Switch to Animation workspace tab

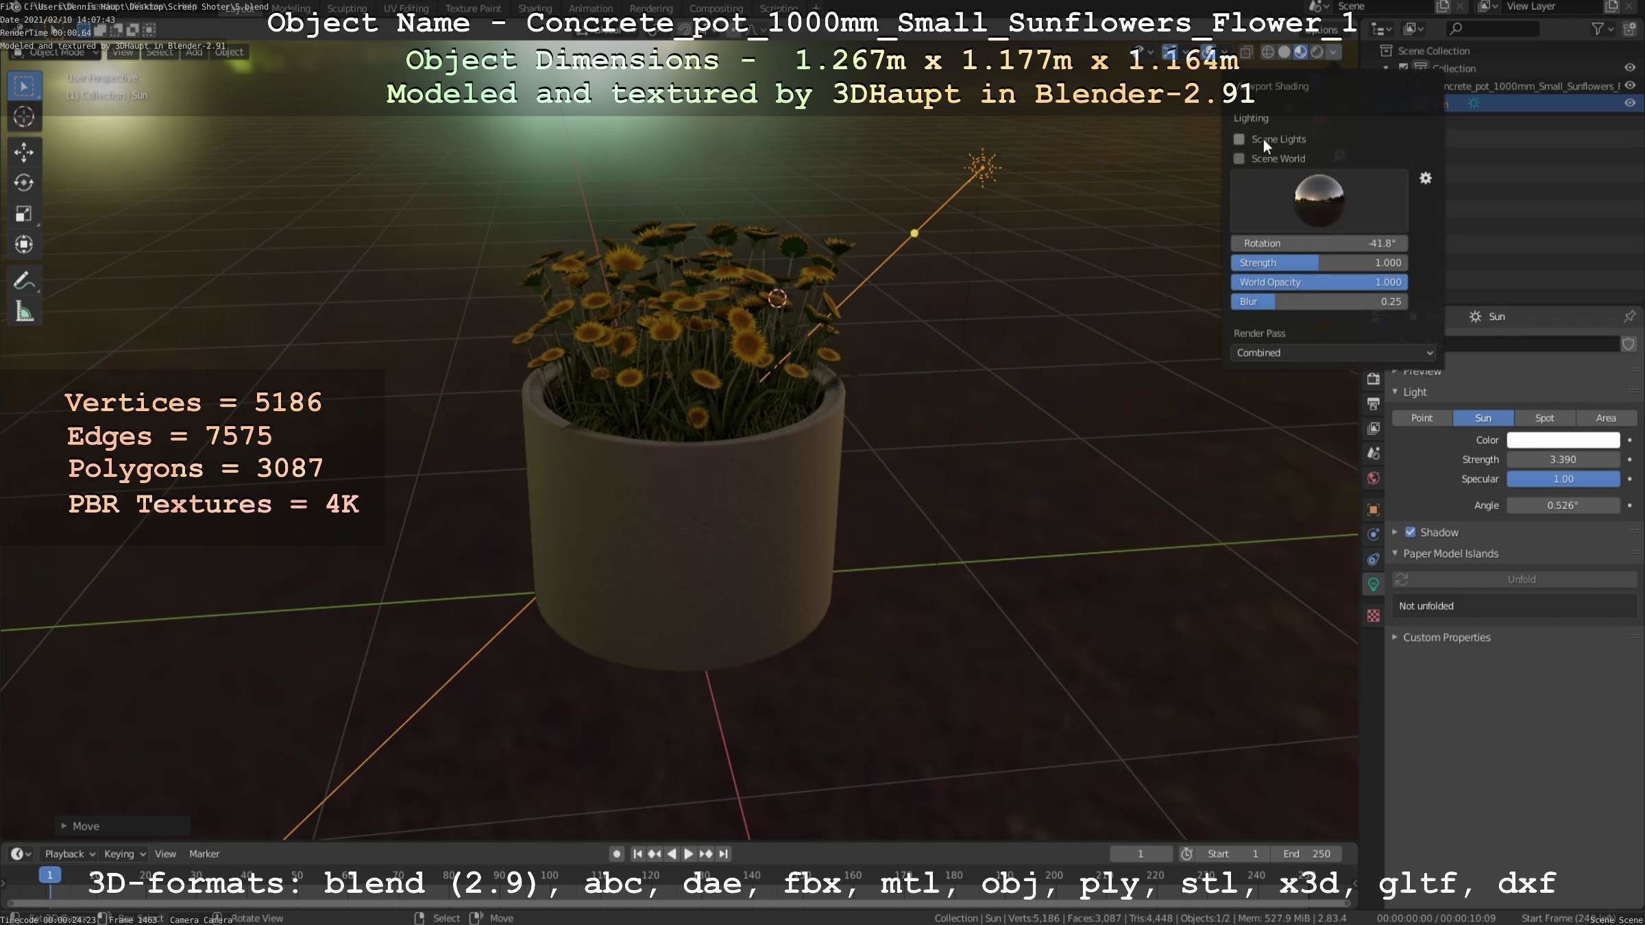591,8
